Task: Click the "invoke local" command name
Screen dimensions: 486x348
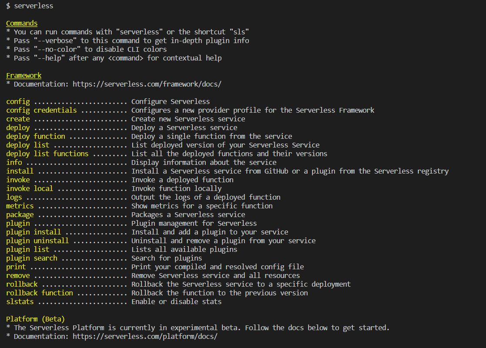Action: pyautogui.click(x=30, y=188)
